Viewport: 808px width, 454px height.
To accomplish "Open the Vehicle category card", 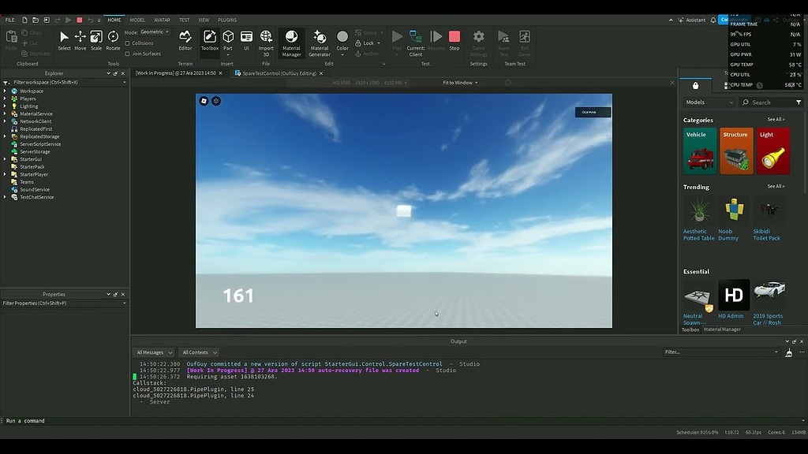I will 700,151.
